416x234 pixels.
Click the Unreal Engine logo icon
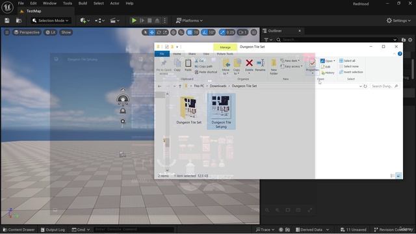point(7,7)
